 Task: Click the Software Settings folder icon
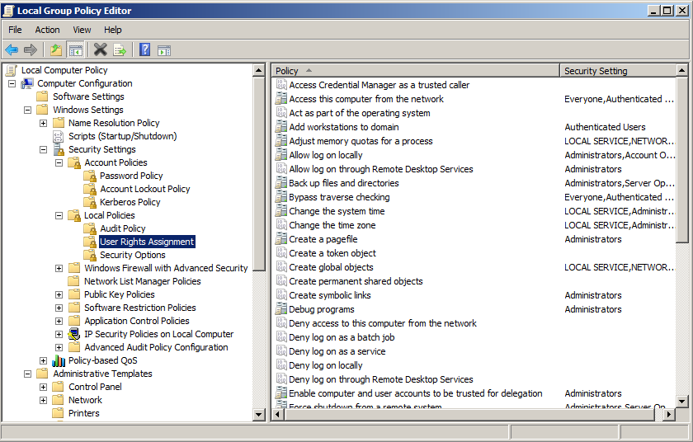coord(42,96)
